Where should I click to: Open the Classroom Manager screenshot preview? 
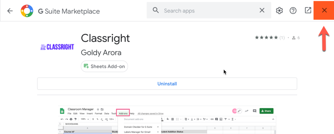[x=167, y=120]
